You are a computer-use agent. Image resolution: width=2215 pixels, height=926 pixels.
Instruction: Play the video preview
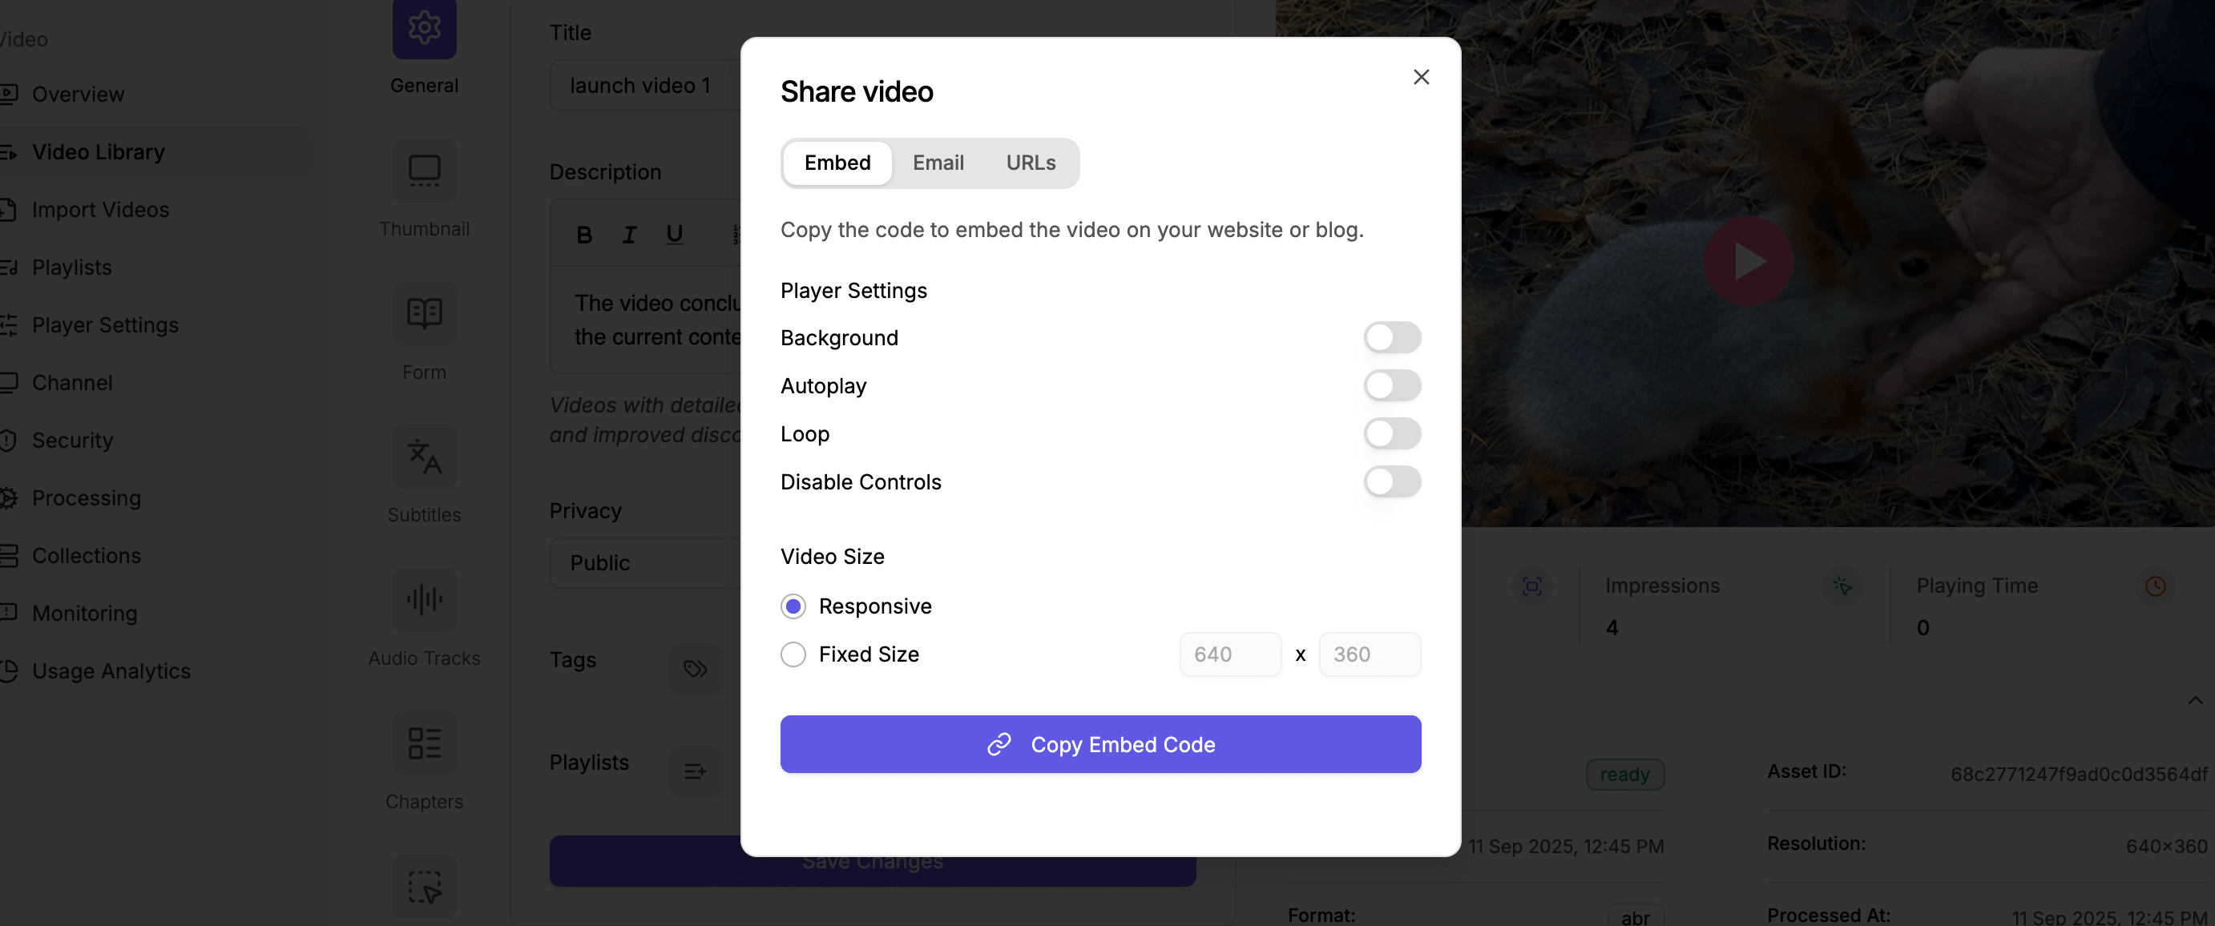click(x=1747, y=260)
